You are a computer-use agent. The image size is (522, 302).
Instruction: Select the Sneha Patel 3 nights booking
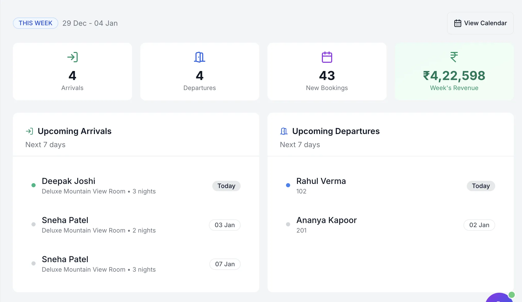[136, 264]
